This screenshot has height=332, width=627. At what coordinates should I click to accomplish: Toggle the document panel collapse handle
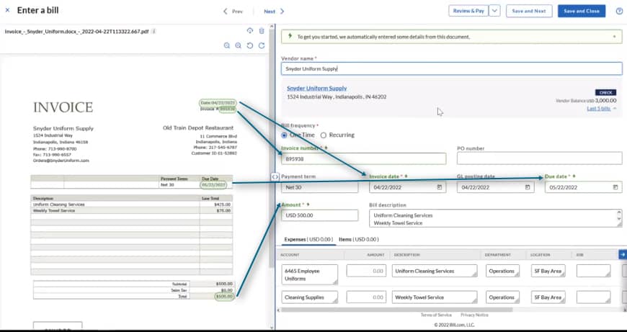[275, 176]
